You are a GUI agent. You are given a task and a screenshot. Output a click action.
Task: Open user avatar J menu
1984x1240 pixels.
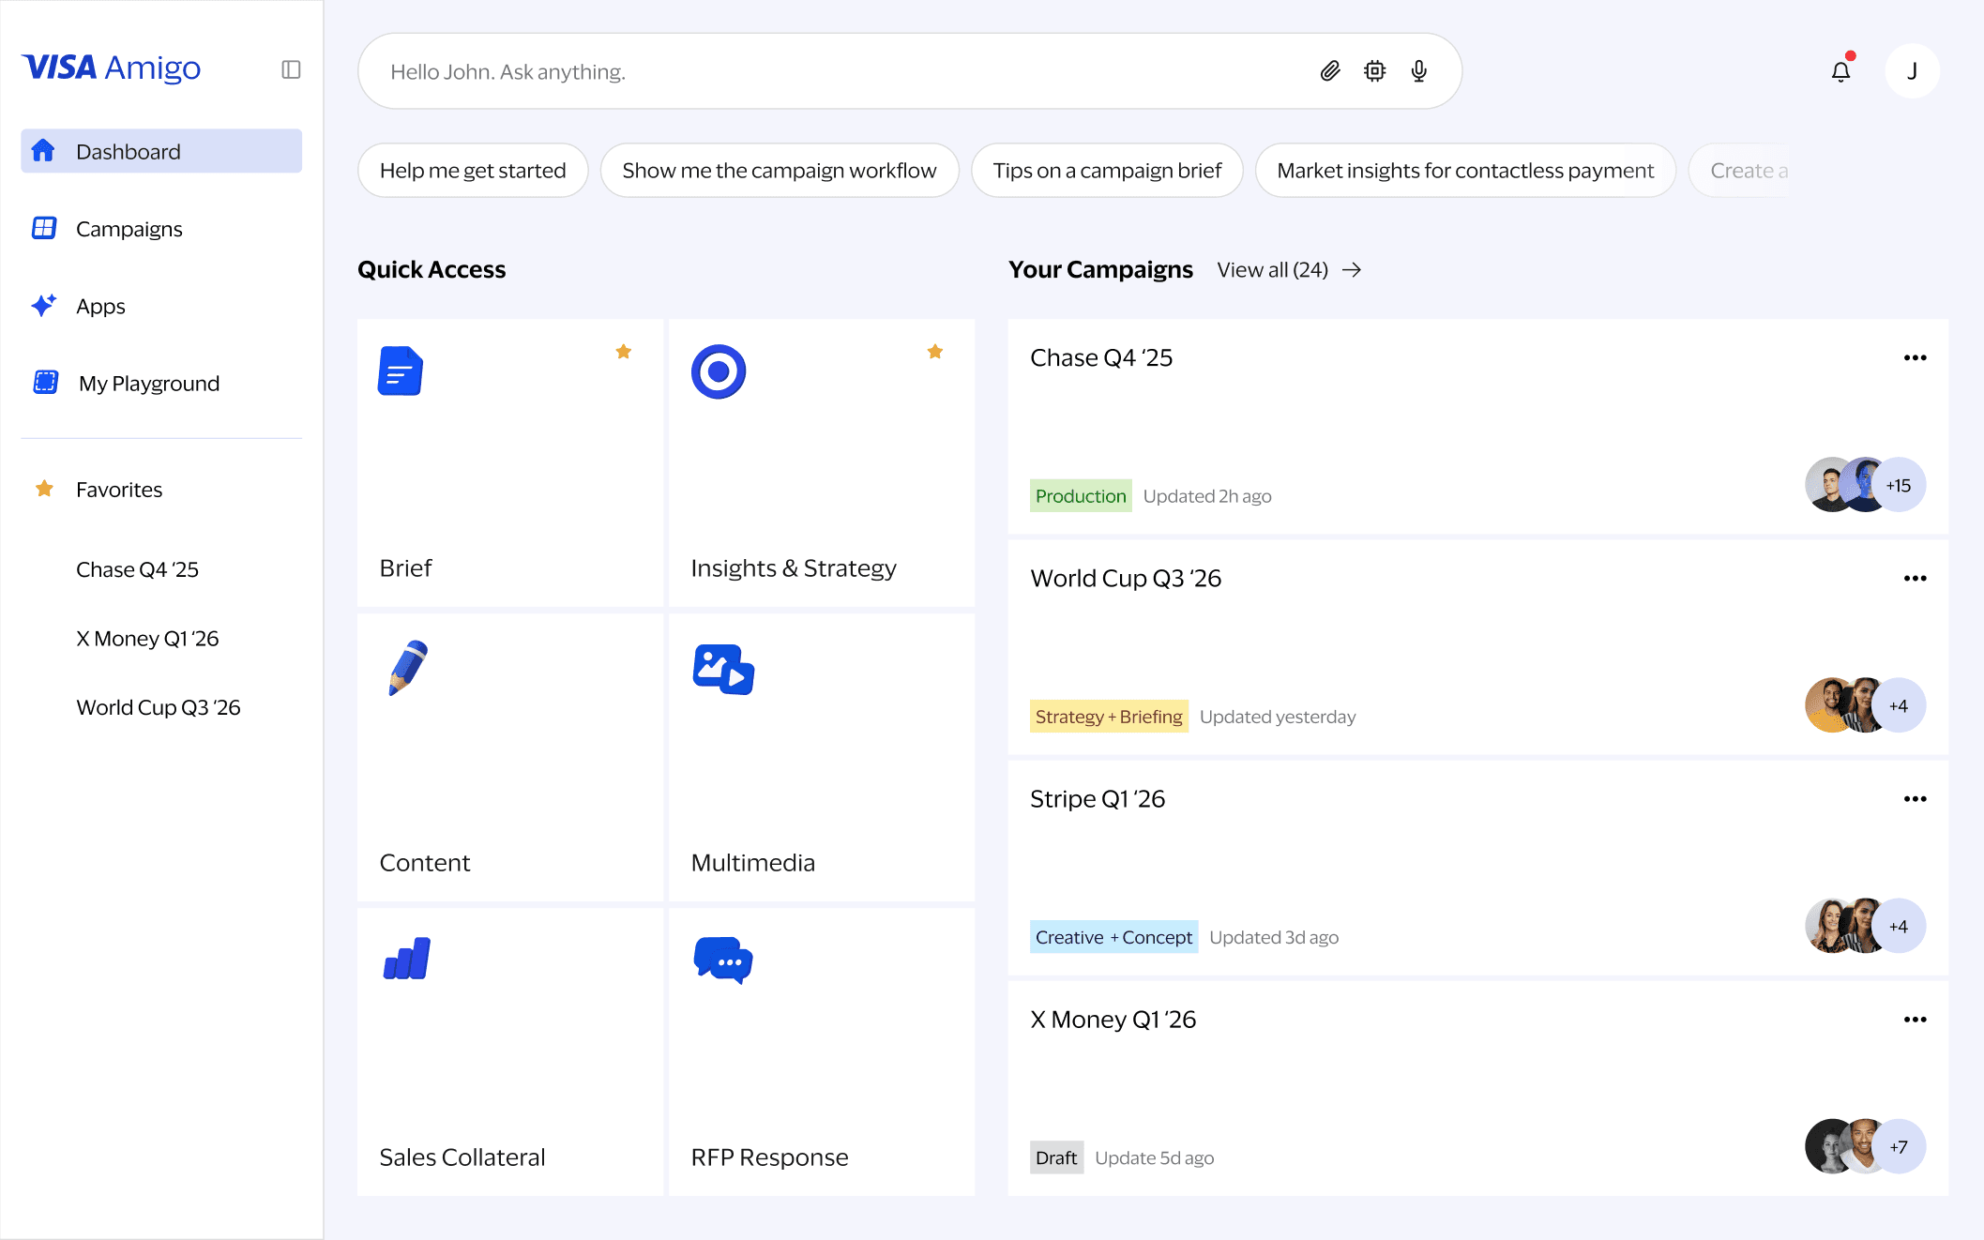click(1912, 71)
